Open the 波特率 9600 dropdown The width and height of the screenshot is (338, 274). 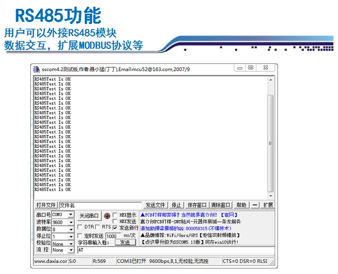71,222
